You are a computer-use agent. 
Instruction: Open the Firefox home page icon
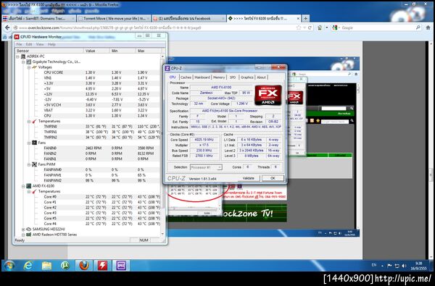428,28
